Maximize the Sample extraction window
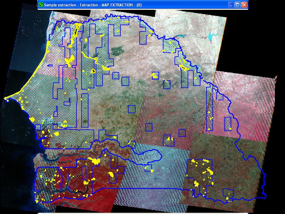The height and width of the screenshot is (214, 285). coord(237,5)
